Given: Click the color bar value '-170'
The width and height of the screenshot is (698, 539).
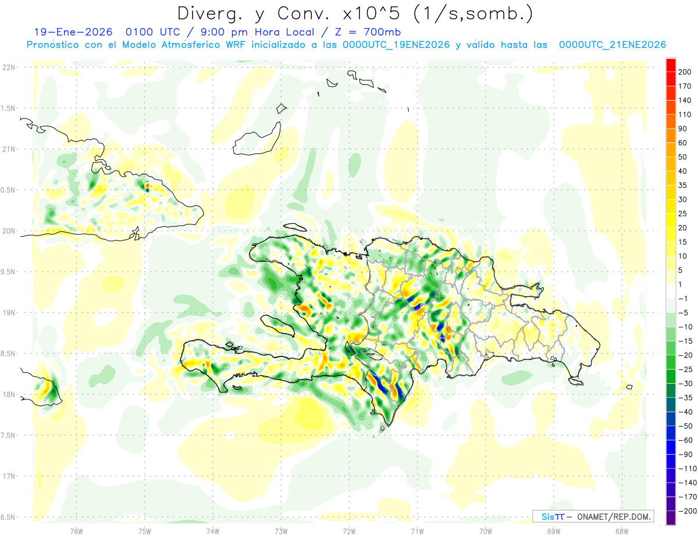Looking at the screenshot, I should coord(687,497).
